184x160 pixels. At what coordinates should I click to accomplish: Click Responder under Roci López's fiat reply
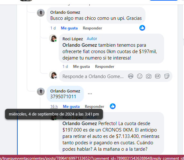pos(105,67)
